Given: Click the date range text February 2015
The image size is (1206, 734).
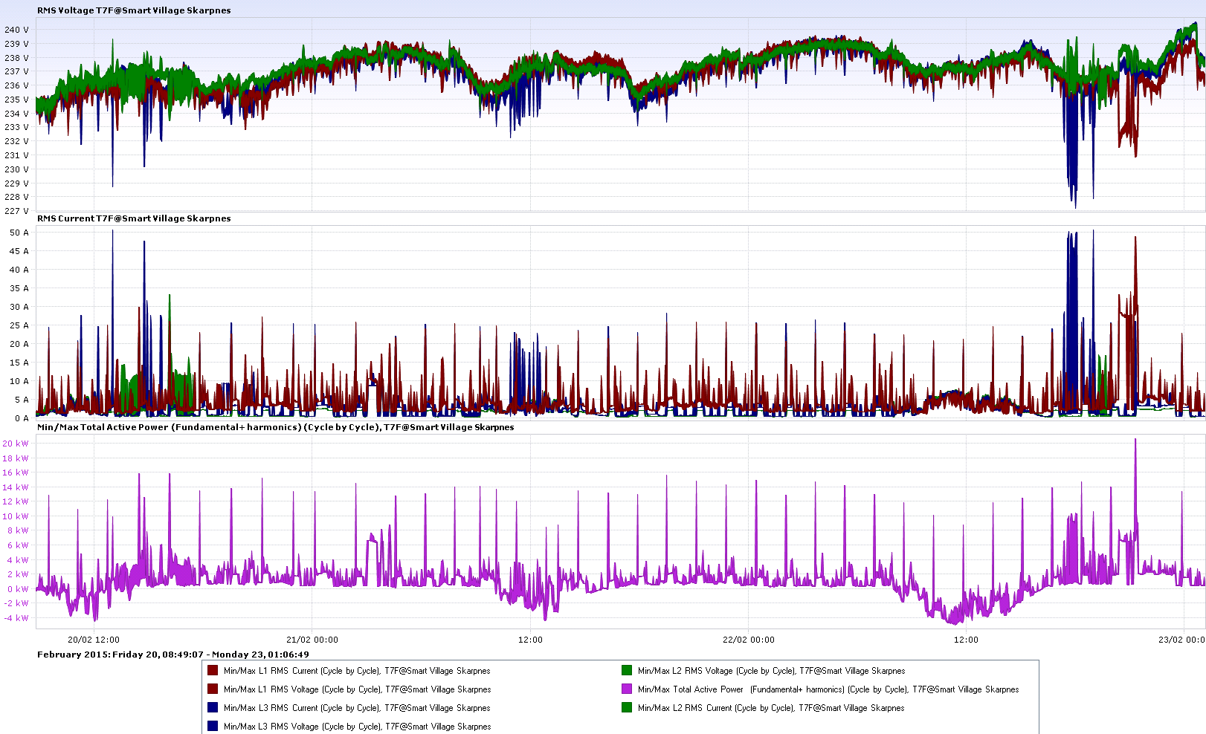Looking at the screenshot, I should [x=173, y=655].
